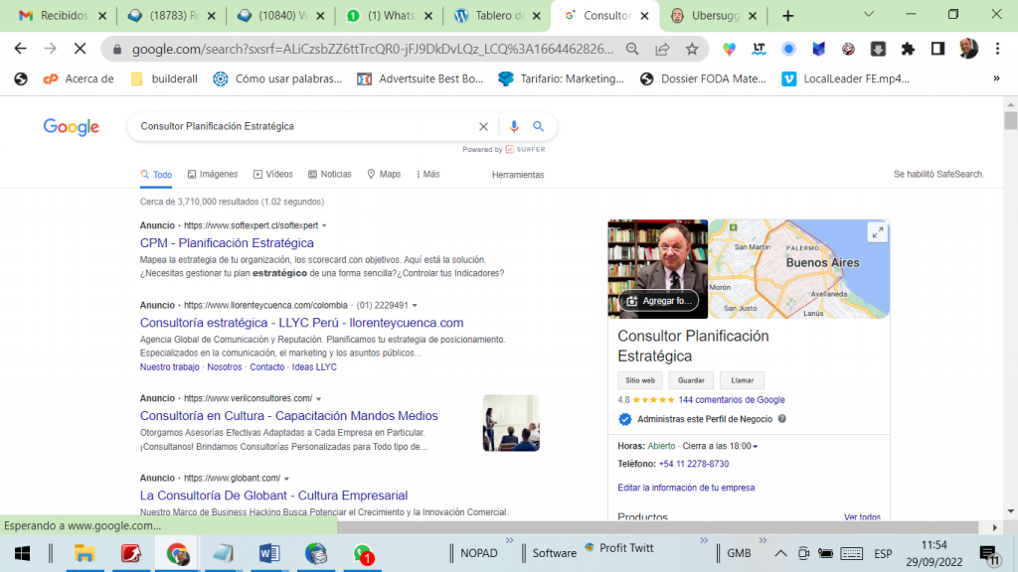Image resolution: width=1018 pixels, height=572 pixels.
Task: Open the tab search dropdown arrow
Action: click(x=869, y=15)
